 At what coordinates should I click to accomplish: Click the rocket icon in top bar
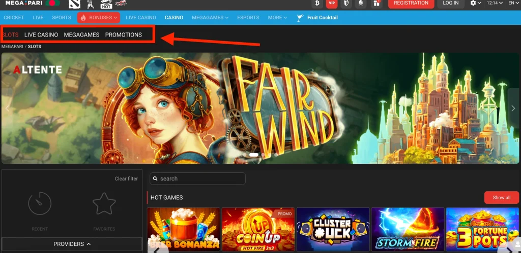tap(361, 3)
